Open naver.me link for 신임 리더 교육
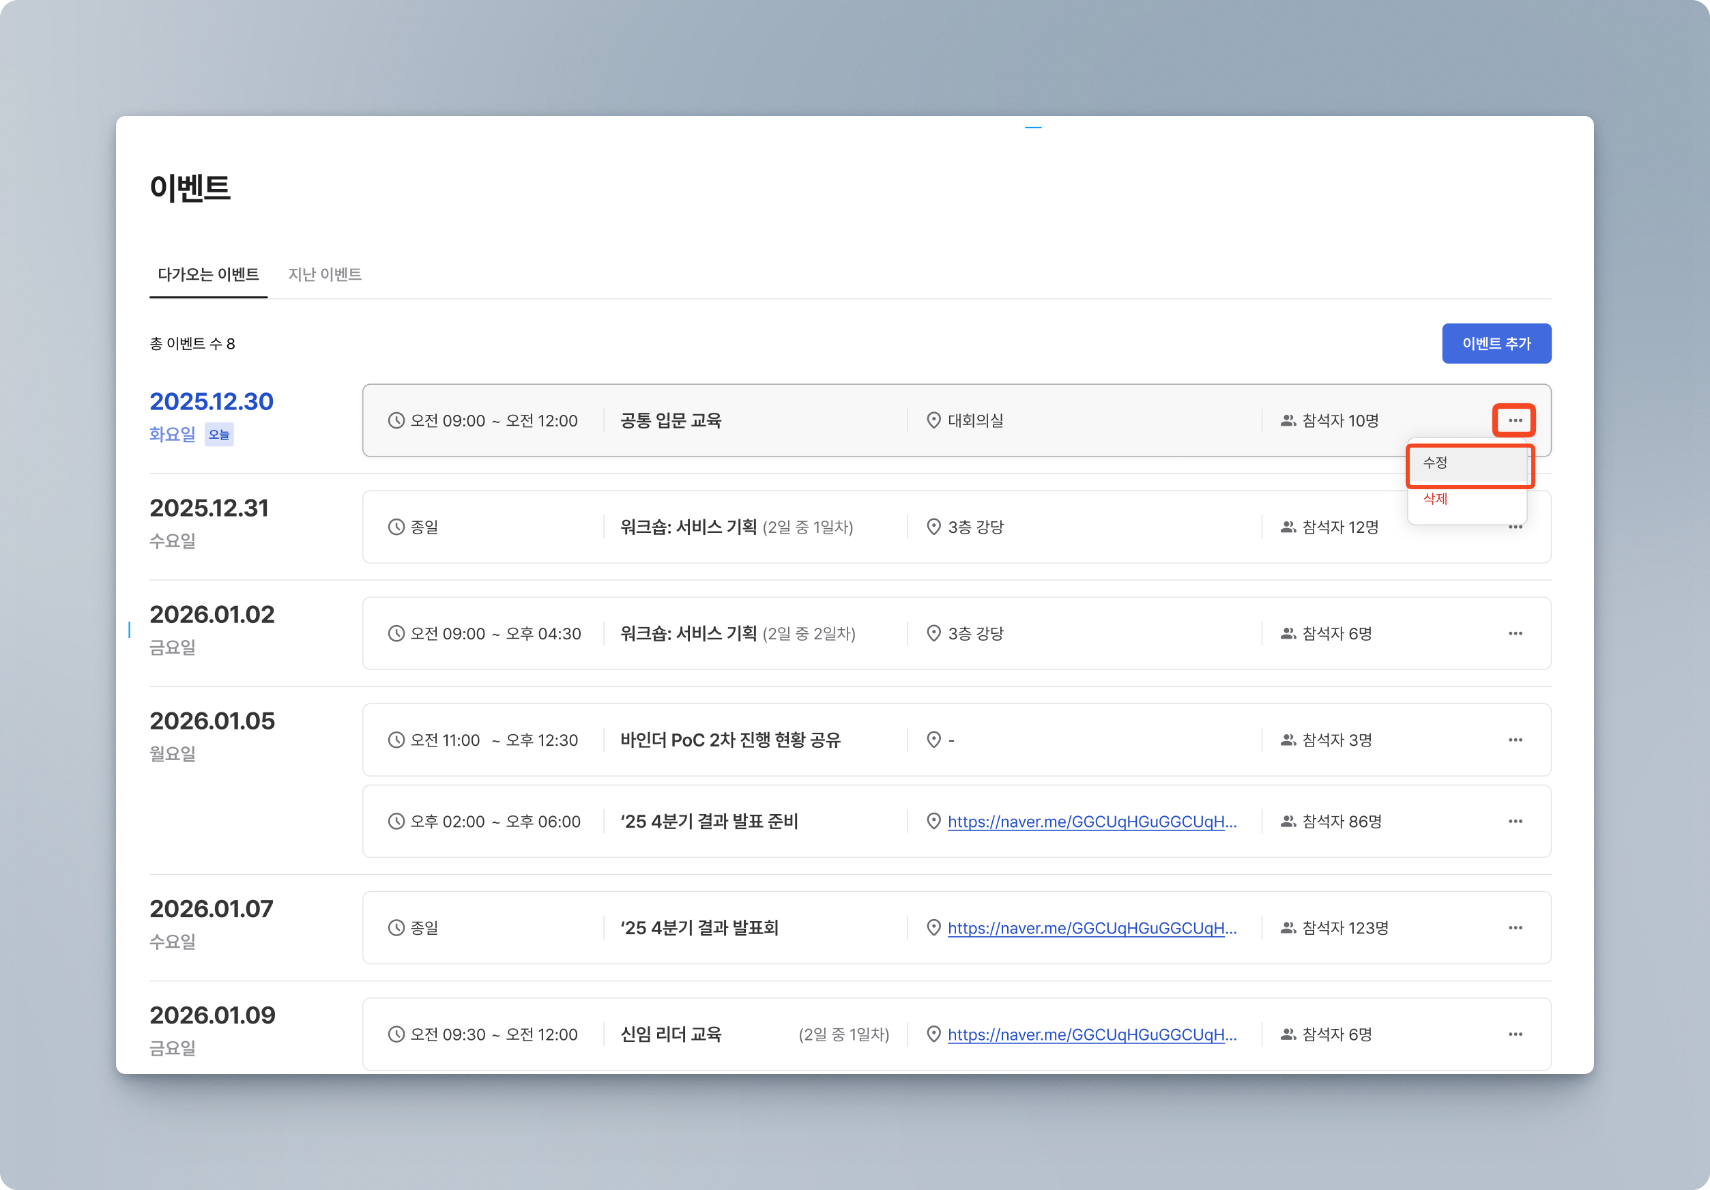This screenshot has width=1710, height=1190. pyautogui.click(x=1092, y=1035)
